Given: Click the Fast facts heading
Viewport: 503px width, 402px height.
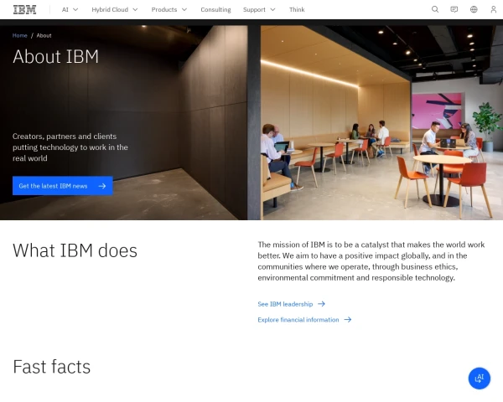Looking at the screenshot, I should pos(52,367).
